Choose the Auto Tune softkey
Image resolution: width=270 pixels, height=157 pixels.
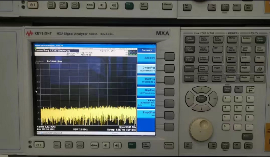[x=147, y=58]
